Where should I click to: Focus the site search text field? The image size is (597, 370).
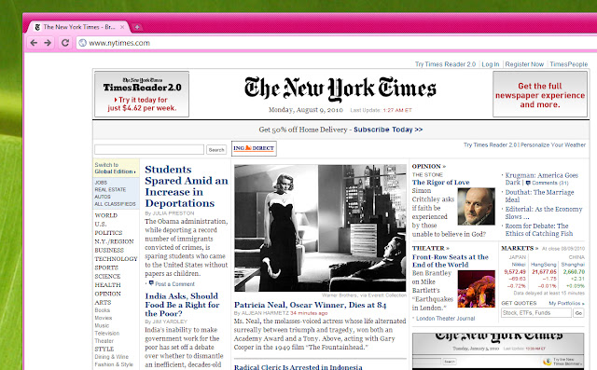[x=149, y=149]
